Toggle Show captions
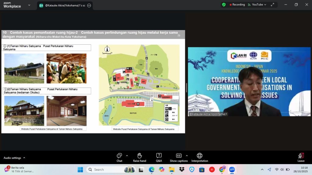Screen dimensions: 312x175 pyautogui.click(x=179, y=157)
